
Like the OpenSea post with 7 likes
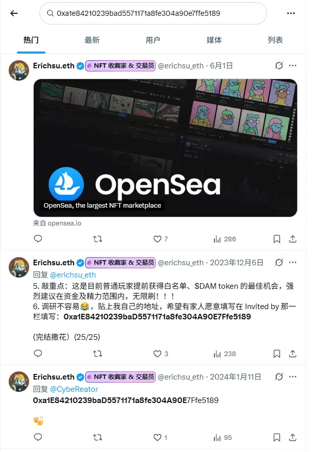(x=160, y=239)
